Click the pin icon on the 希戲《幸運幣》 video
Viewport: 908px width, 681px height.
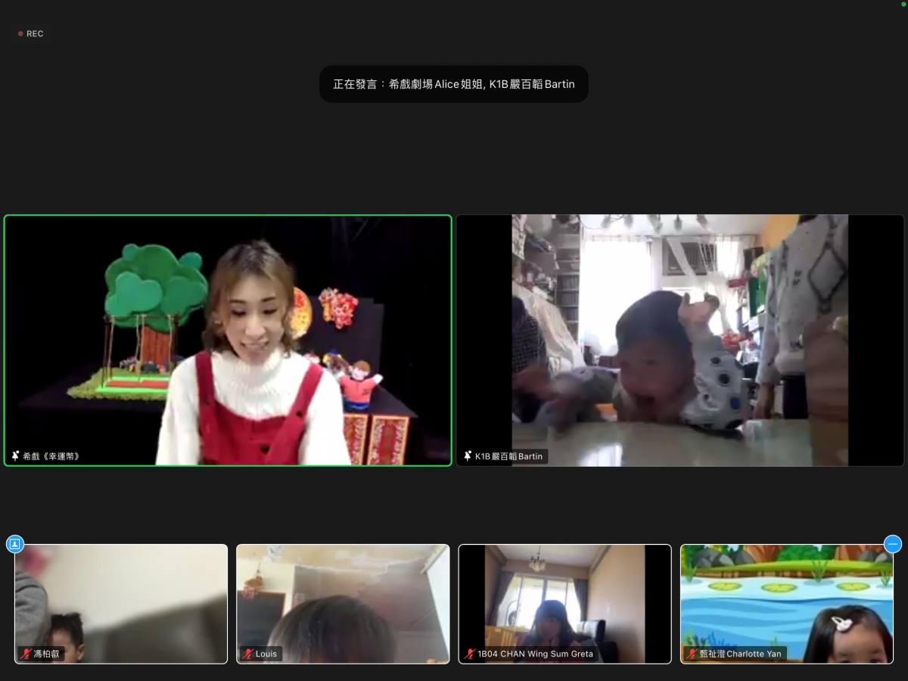click(16, 456)
